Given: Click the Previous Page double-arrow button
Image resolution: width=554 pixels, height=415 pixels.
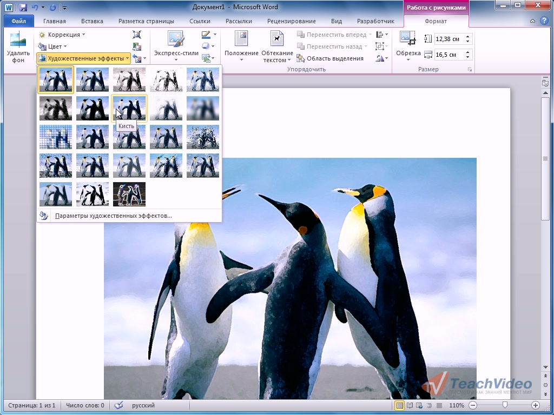Looking at the screenshot, I should (545, 376).
